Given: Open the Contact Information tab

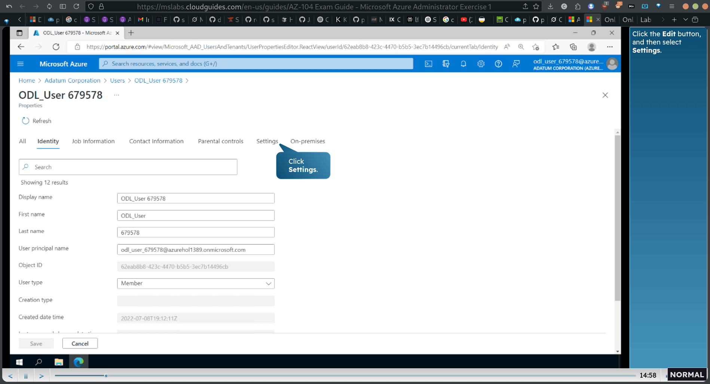Looking at the screenshot, I should 156,141.
